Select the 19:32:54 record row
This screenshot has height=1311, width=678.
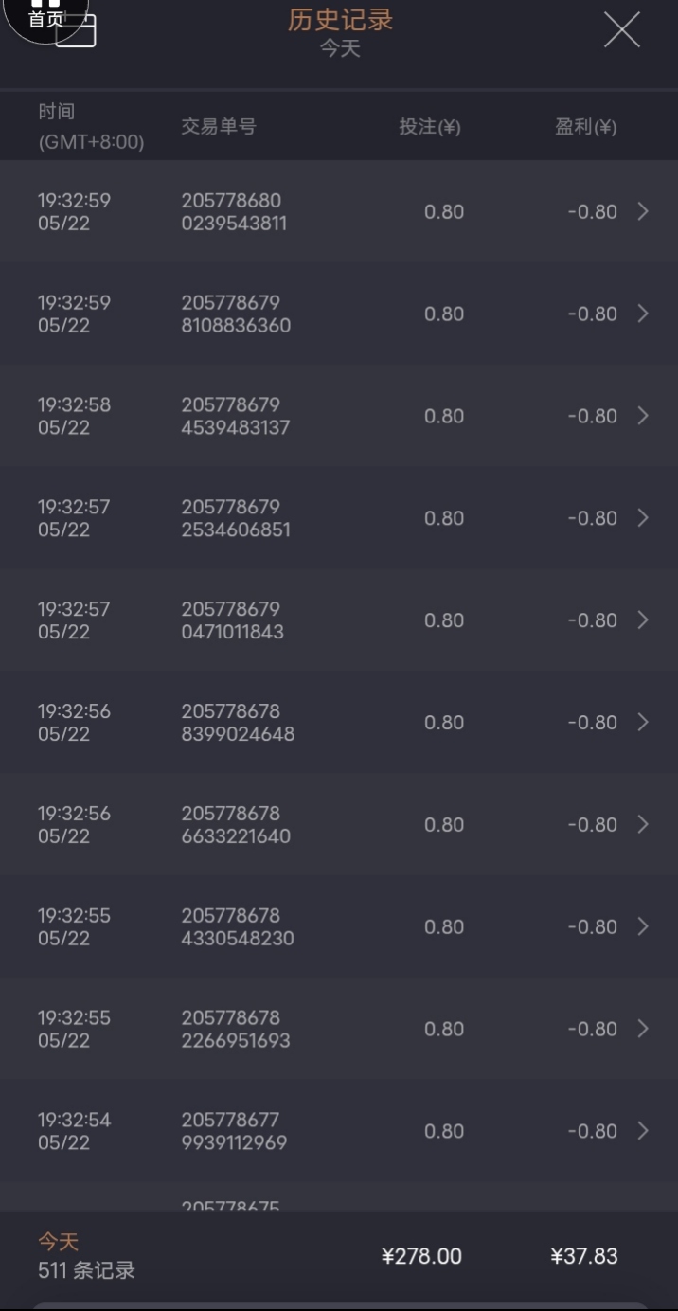click(339, 1131)
